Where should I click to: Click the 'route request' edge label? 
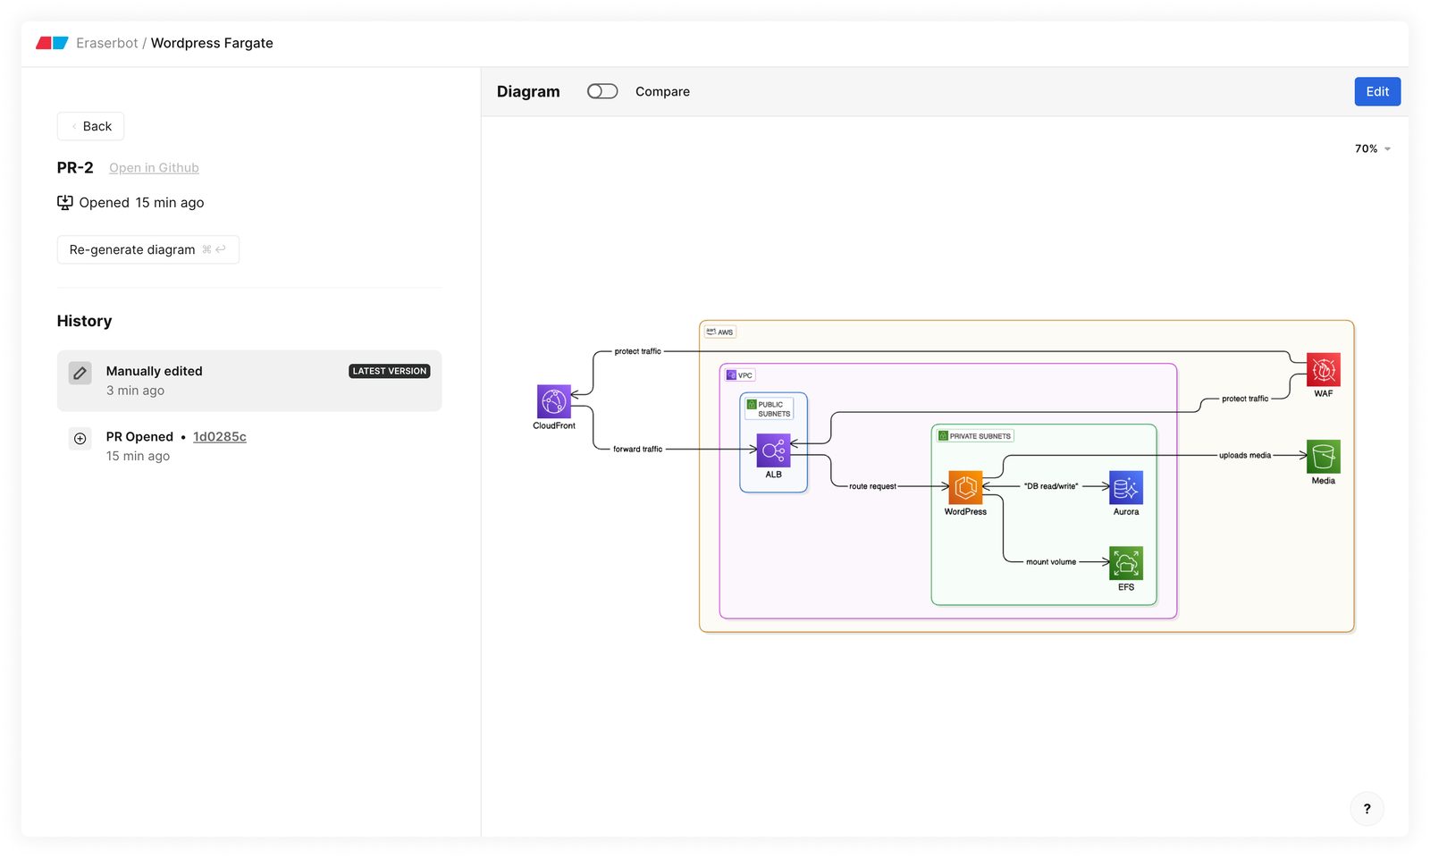click(x=872, y=486)
